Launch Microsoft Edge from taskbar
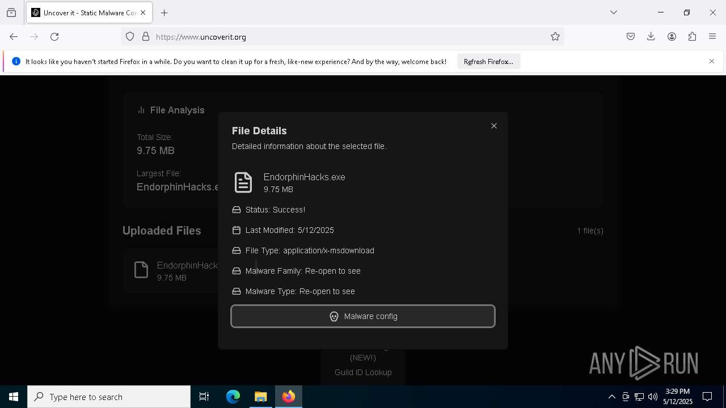Viewport: 726px width, 408px height. (233, 397)
